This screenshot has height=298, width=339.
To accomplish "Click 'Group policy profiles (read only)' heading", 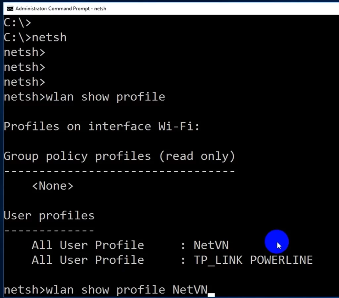I will (119, 156).
